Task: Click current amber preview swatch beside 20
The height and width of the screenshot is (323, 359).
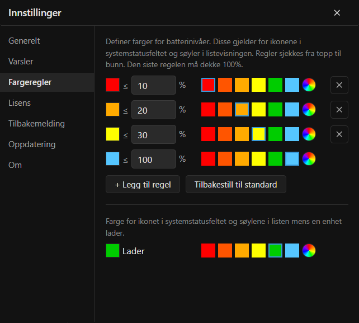Action: pyautogui.click(x=112, y=110)
